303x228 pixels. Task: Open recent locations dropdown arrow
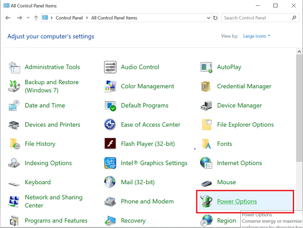[28, 18]
